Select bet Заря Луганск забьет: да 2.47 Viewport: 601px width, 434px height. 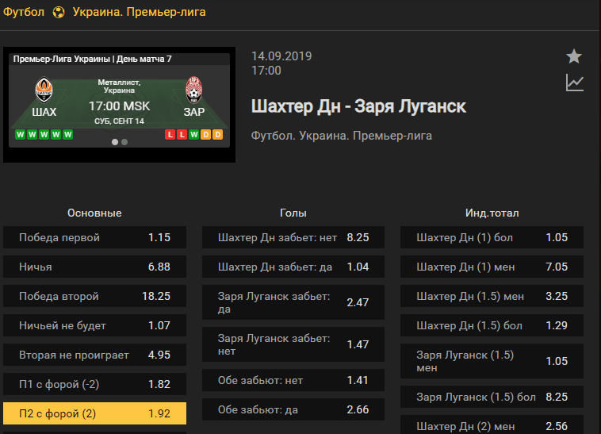click(x=293, y=302)
